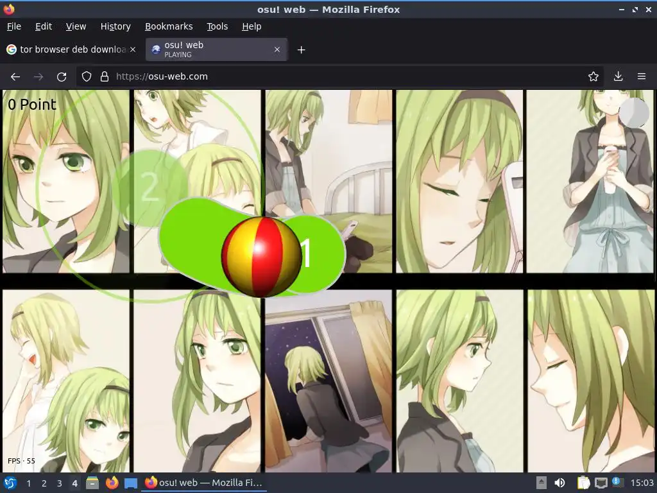
Task: Click the grey circular progress indicator
Action: 633,113
